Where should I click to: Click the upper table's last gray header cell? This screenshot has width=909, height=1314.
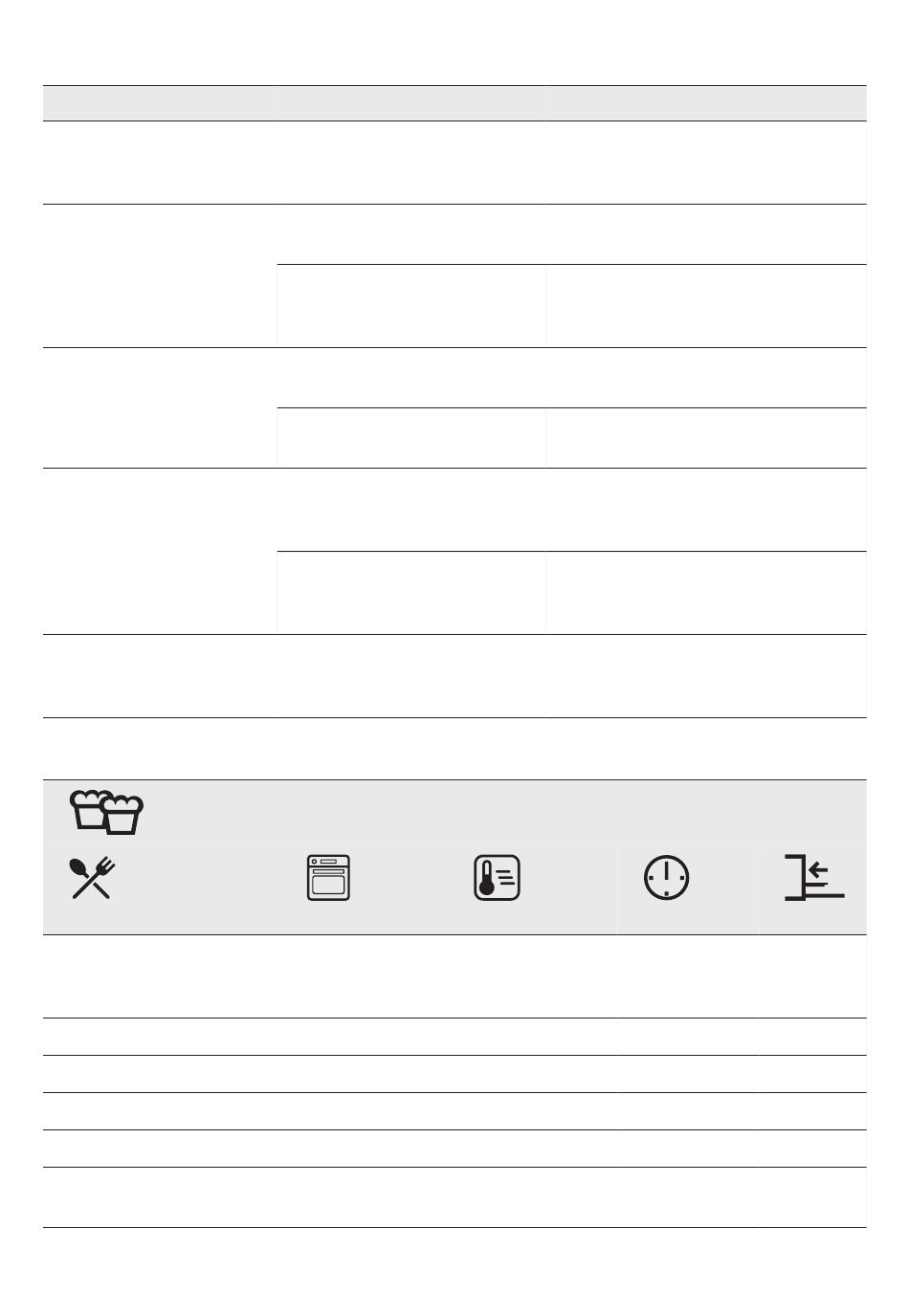tap(706, 103)
